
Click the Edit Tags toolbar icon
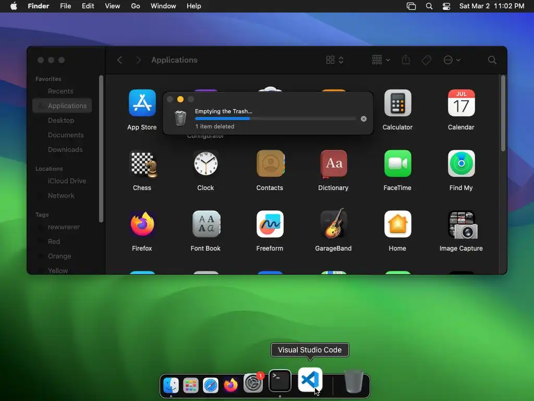tap(426, 60)
